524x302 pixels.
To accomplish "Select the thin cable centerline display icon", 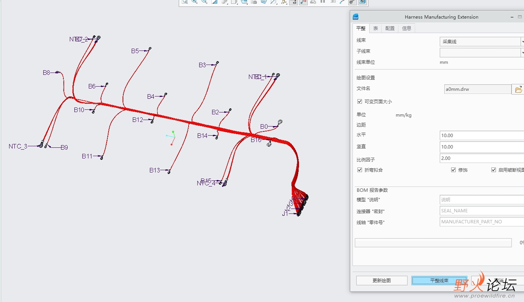I will 342,2.
